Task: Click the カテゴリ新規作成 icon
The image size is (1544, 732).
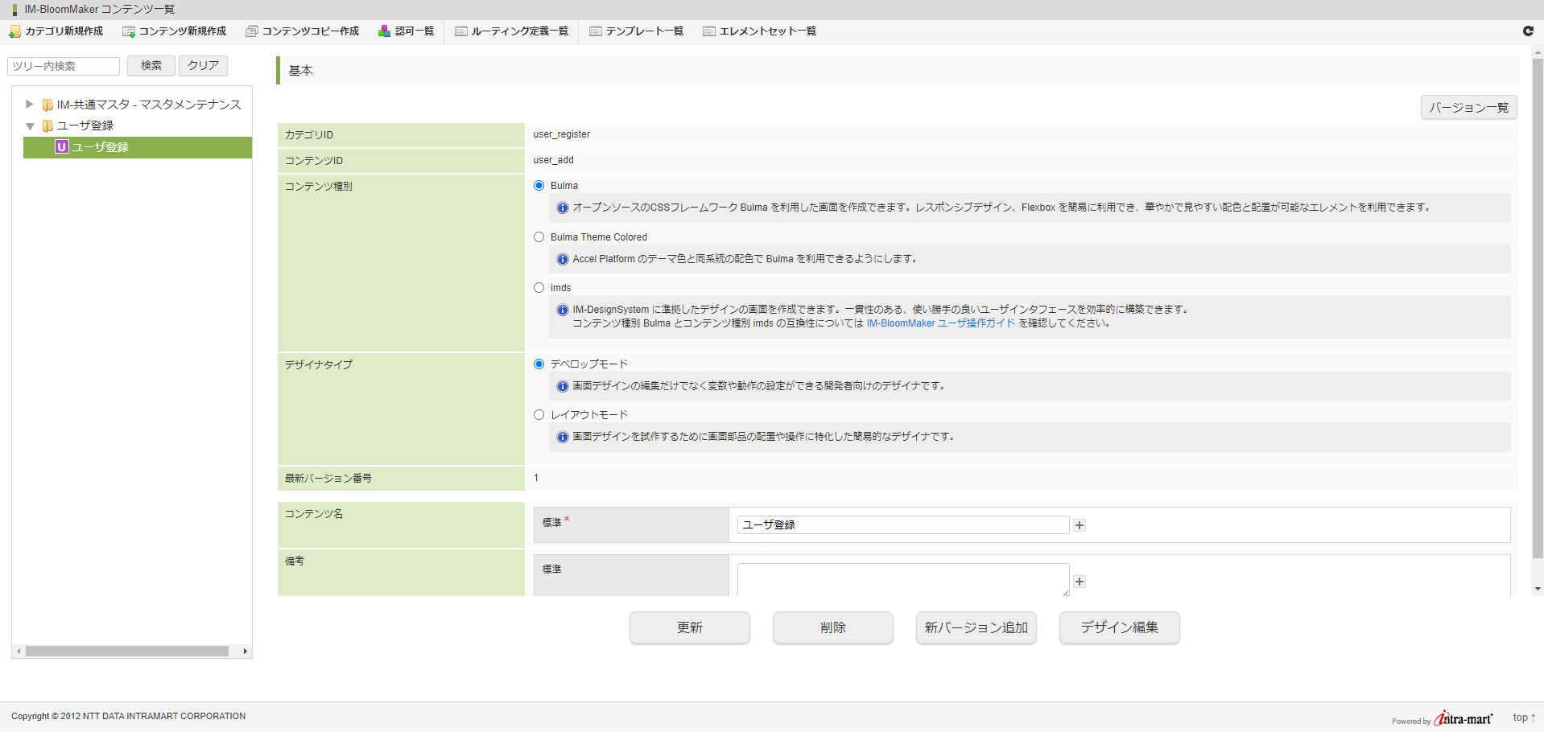Action: (14, 31)
